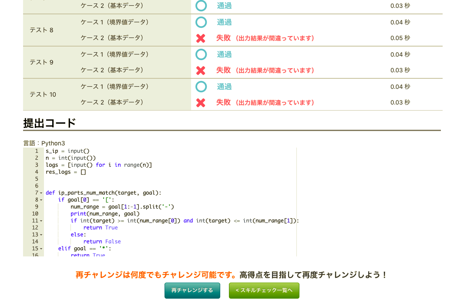Click the pass circle icon for テスト 8 ケース 1
Viewport: 467px width, 303px height.
tap(201, 22)
